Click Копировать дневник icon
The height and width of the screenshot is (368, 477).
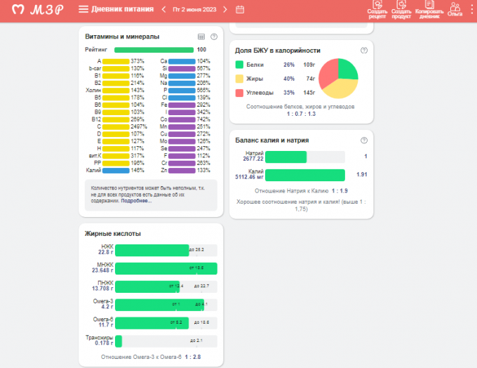point(428,9)
